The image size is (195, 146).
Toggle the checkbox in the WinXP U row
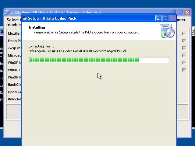(x=184, y=63)
